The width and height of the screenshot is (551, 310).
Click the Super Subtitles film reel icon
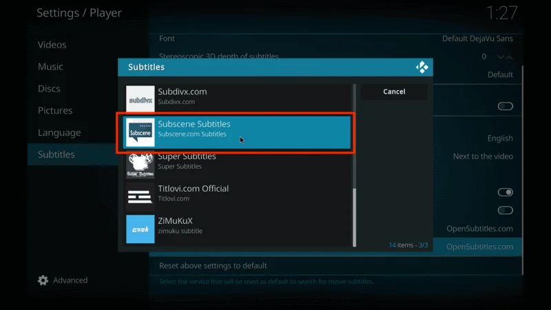pos(141,165)
